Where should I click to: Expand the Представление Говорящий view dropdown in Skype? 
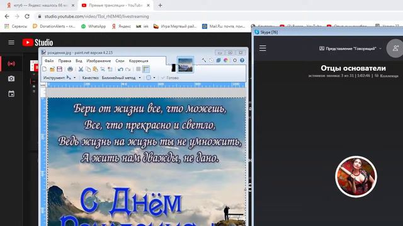(350, 48)
